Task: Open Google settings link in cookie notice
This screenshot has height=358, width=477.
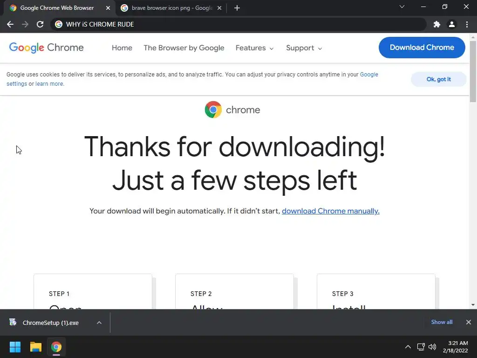Action: 369,75
